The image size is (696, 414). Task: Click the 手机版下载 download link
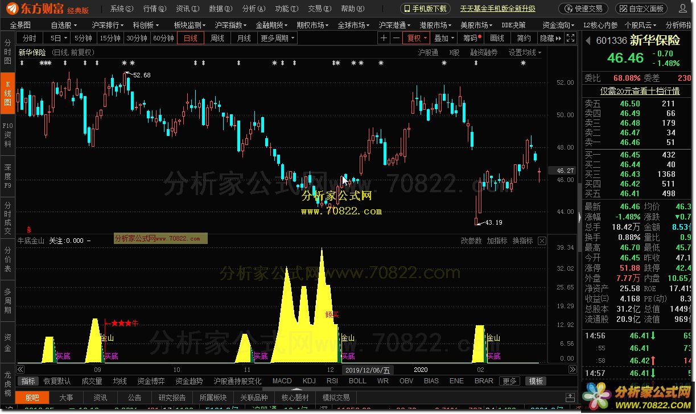click(x=425, y=9)
